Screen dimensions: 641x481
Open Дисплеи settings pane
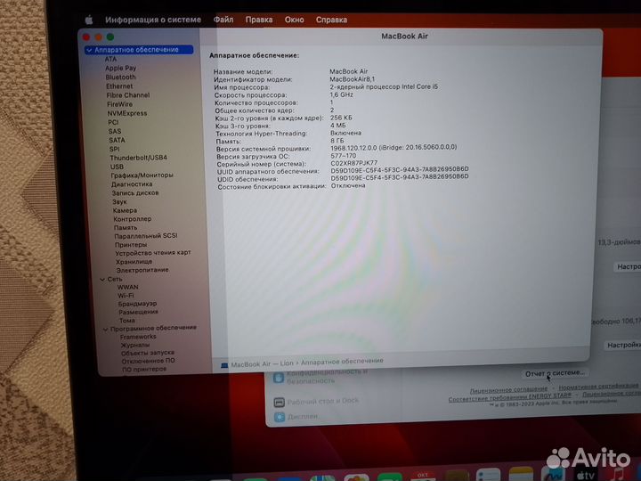point(296,417)
